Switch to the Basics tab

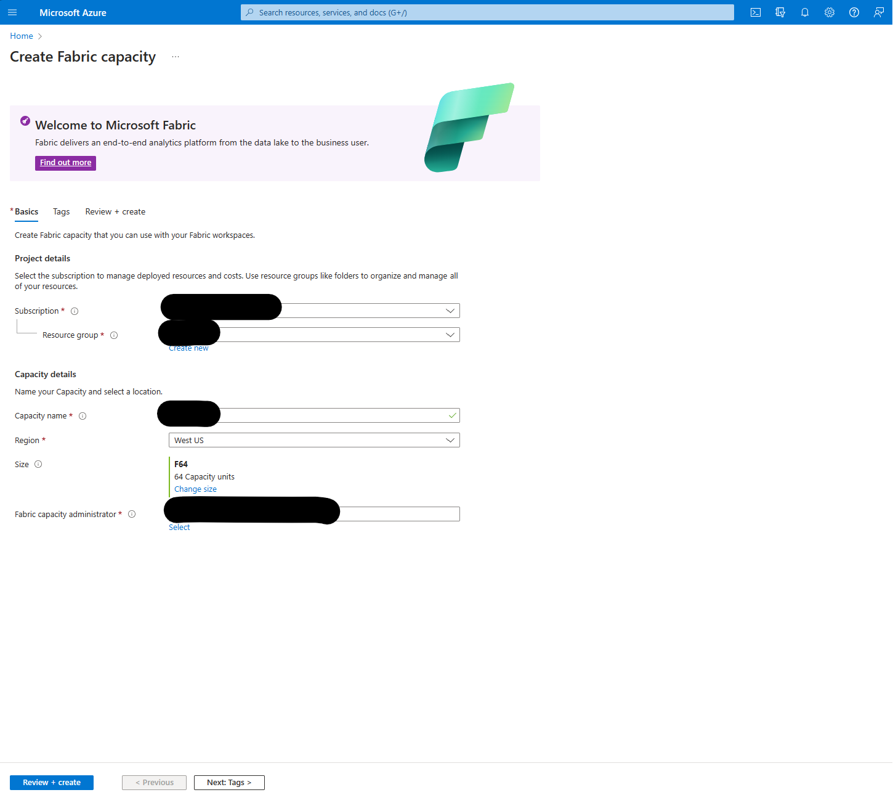26,211
